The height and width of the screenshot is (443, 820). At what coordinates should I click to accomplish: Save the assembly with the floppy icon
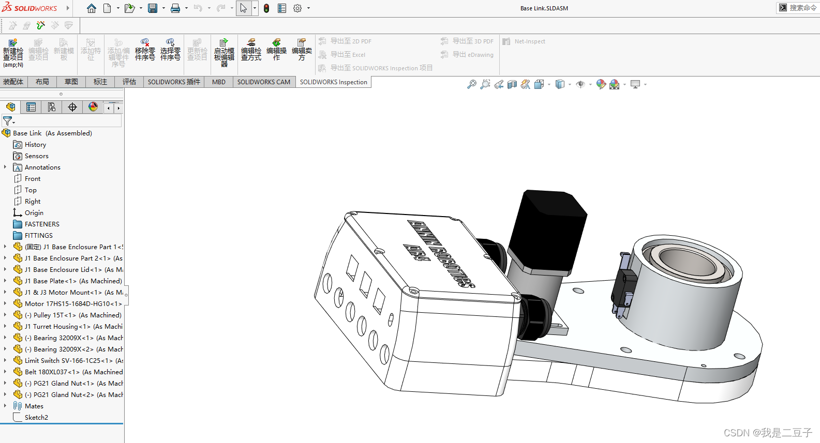click(153, 8)
